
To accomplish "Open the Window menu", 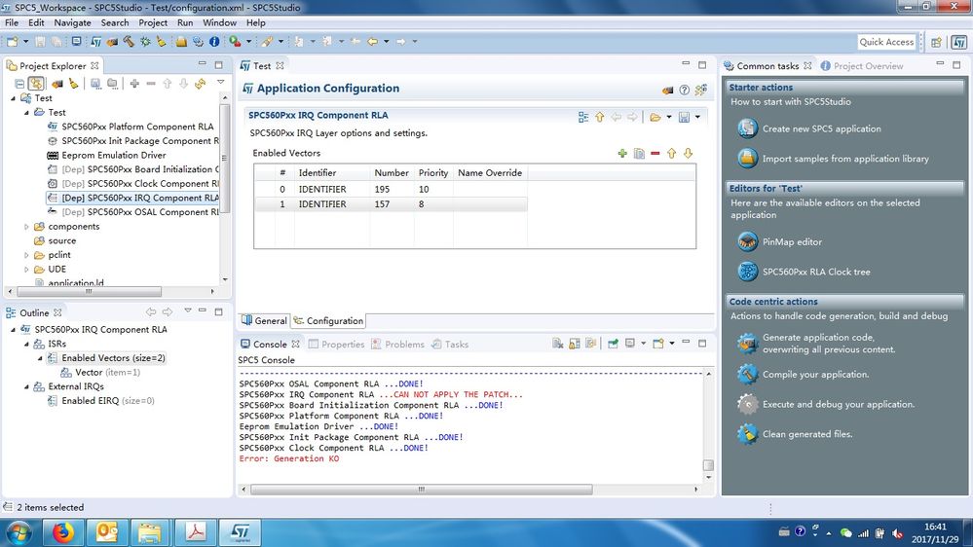I will (220, 23).
